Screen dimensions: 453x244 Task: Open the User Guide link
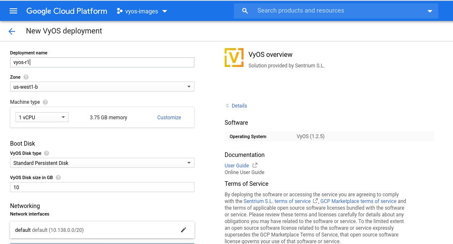point(237,166)
